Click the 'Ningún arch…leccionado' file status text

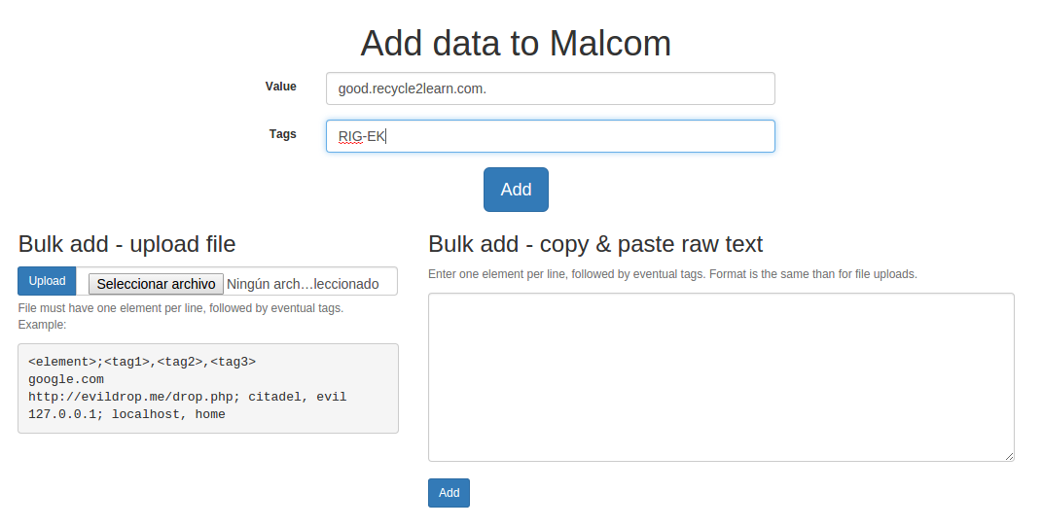click(303, 284)
